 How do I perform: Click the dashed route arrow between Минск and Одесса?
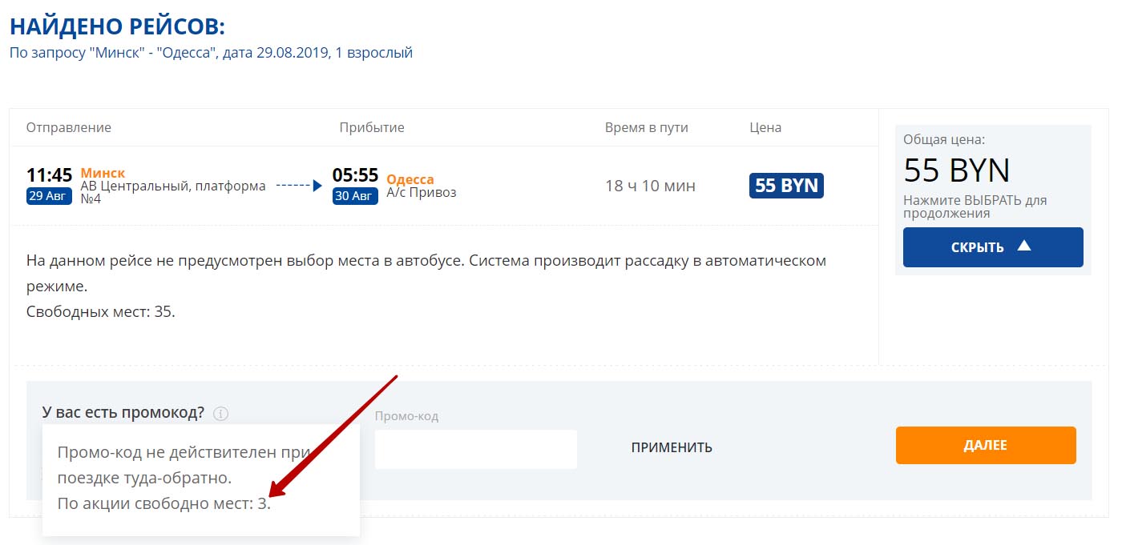coord(299,186)
